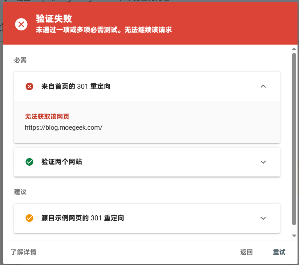This screenshot has width=299, height=265.
Task: Click the white X error icon in red header
Action: 21,24
